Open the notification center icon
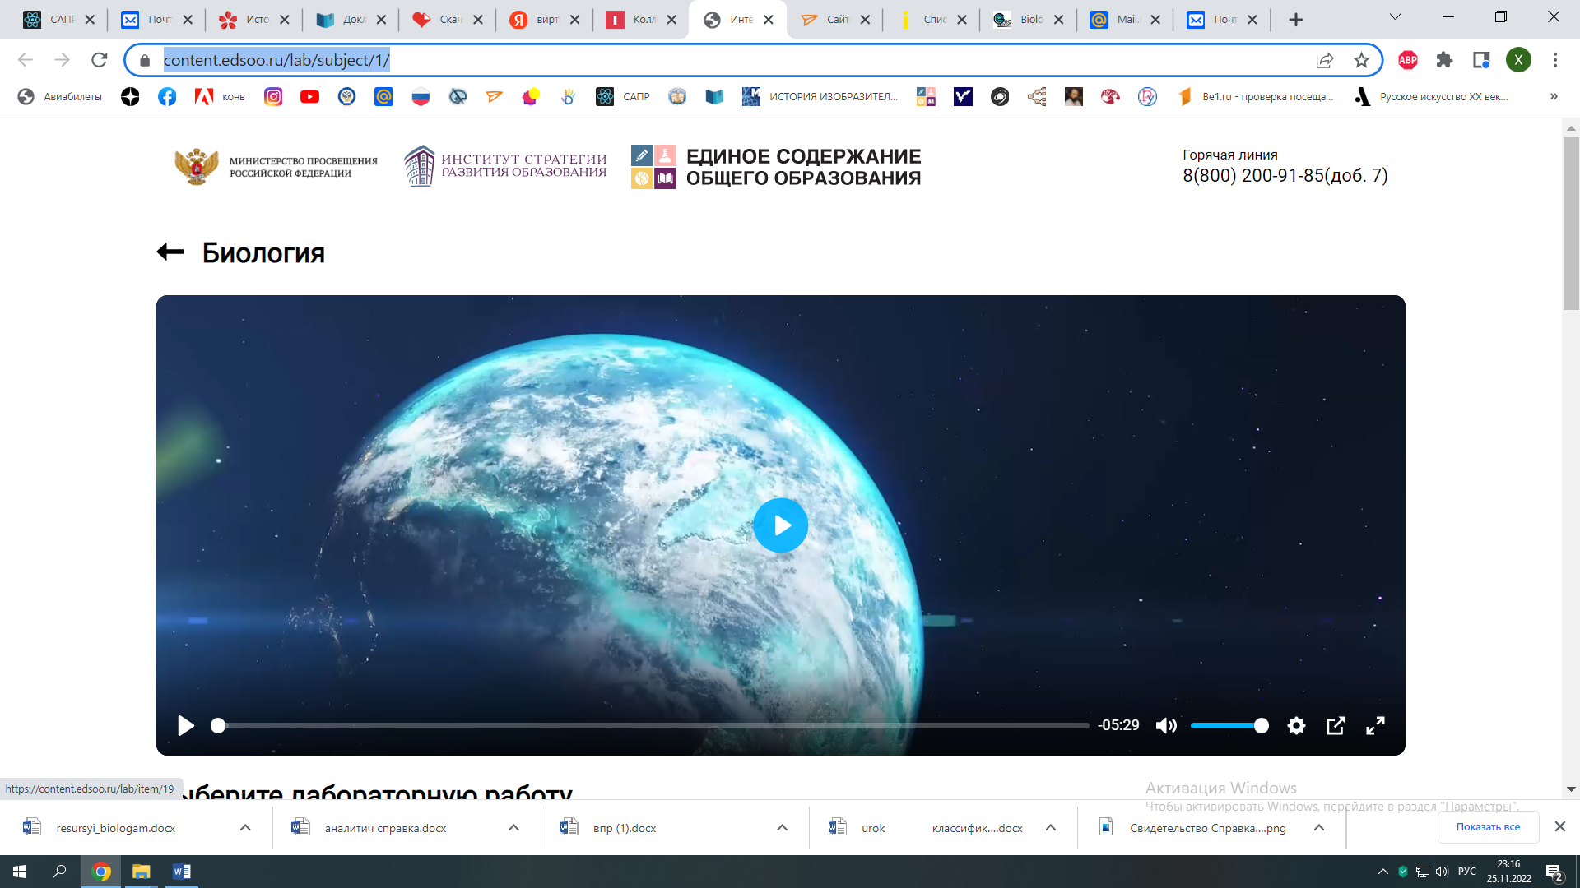Screen dimensions: 1580x888 click(x=1554, y=872)
